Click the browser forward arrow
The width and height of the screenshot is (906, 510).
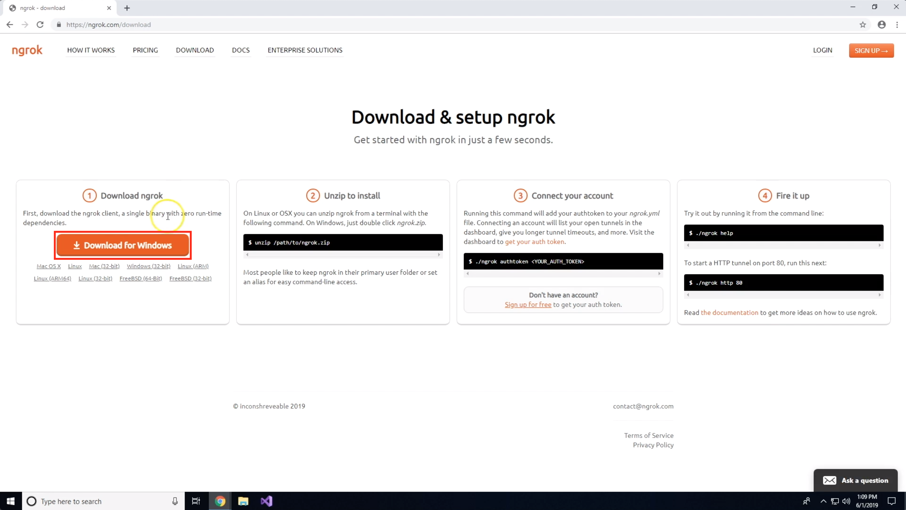tap(25, 24)
